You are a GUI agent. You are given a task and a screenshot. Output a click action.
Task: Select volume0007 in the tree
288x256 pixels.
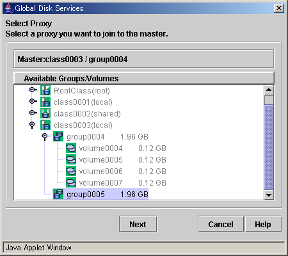pos(101,183)
